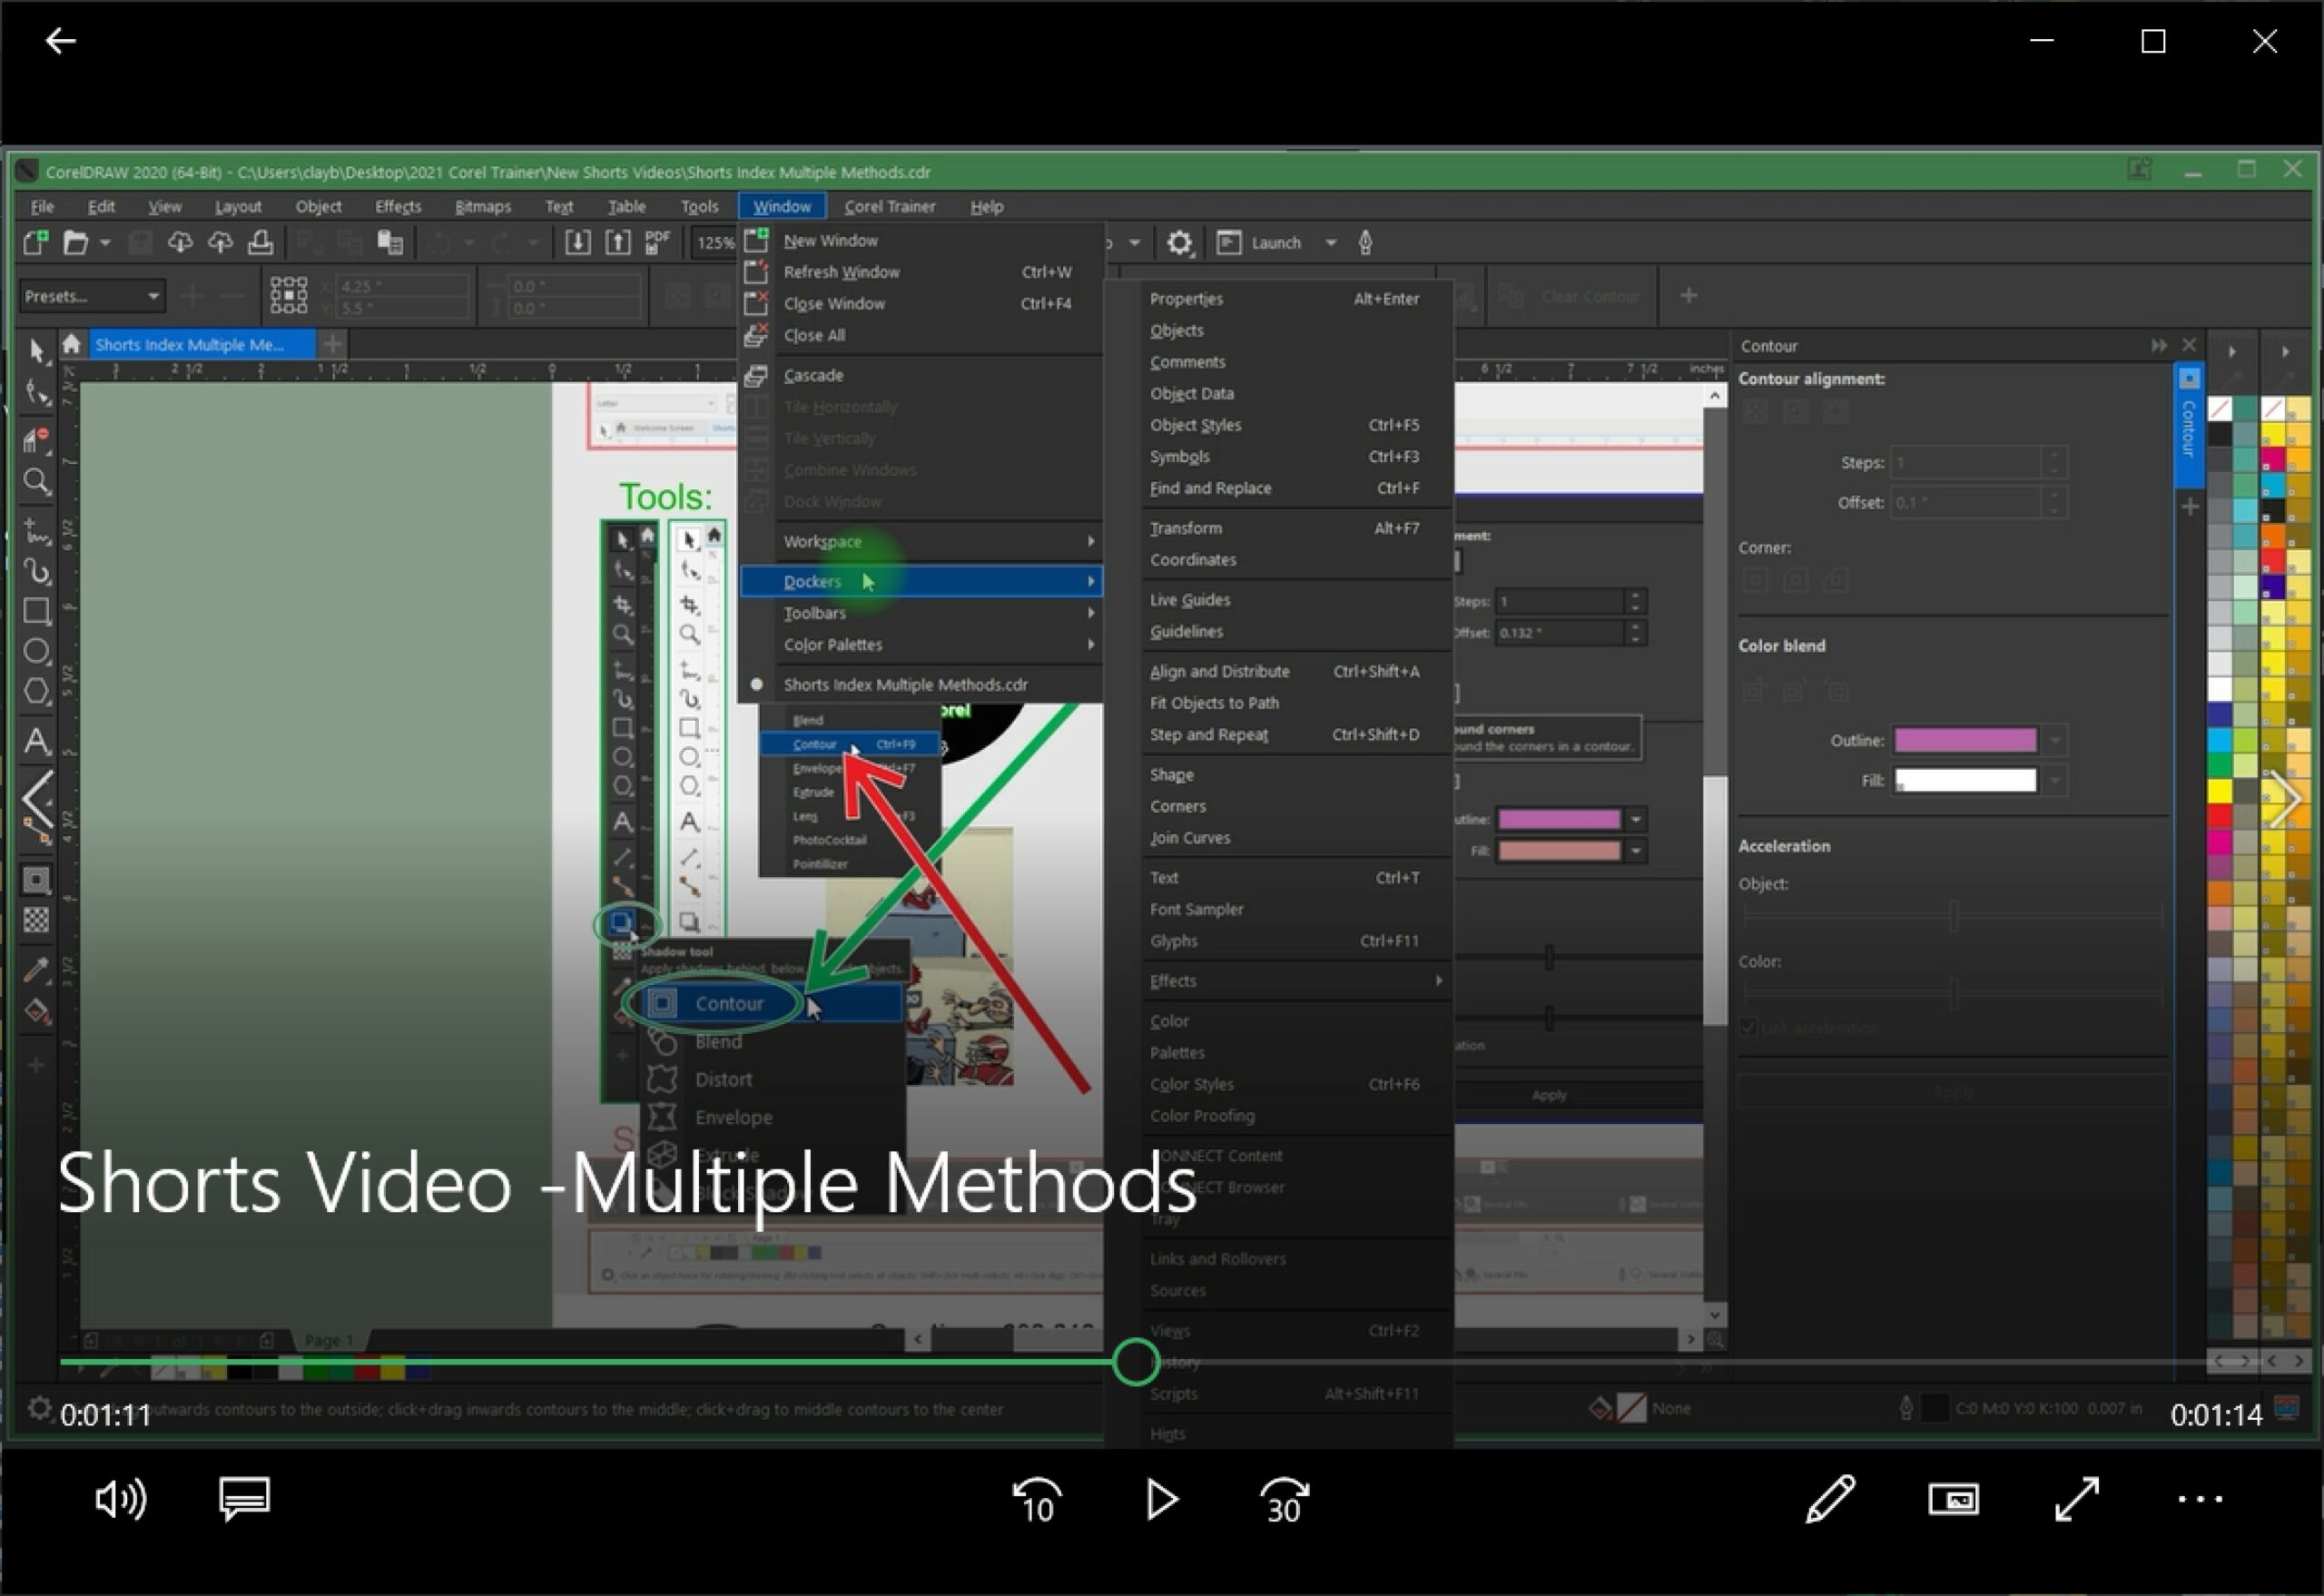
Task: Click the Welcome Screen home icon
Action: coord(71,344)
